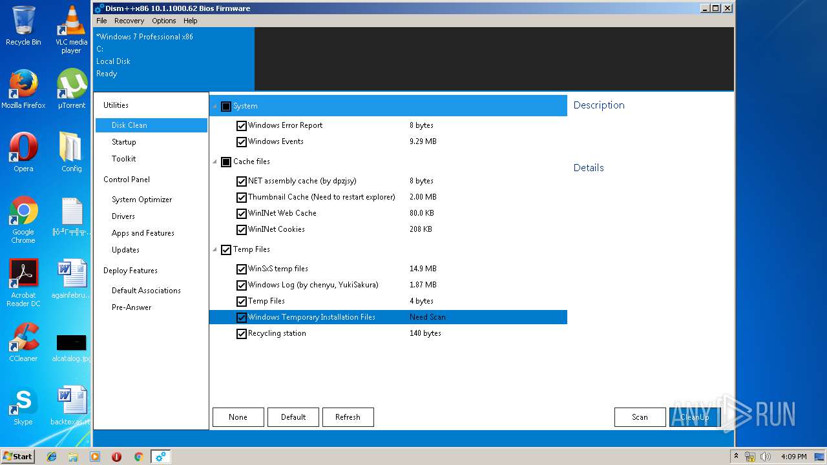Uncheck WinINet Web Cache checkbox

point(242,214)
